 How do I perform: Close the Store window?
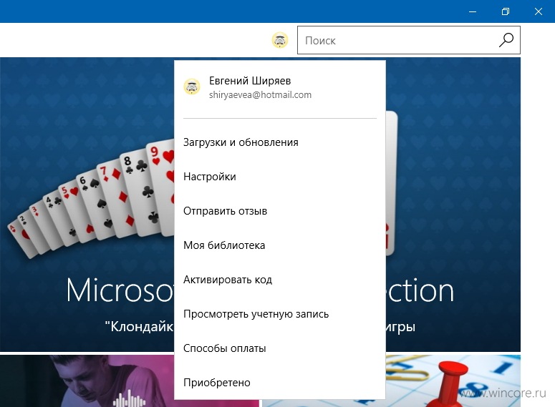[539, 11]
